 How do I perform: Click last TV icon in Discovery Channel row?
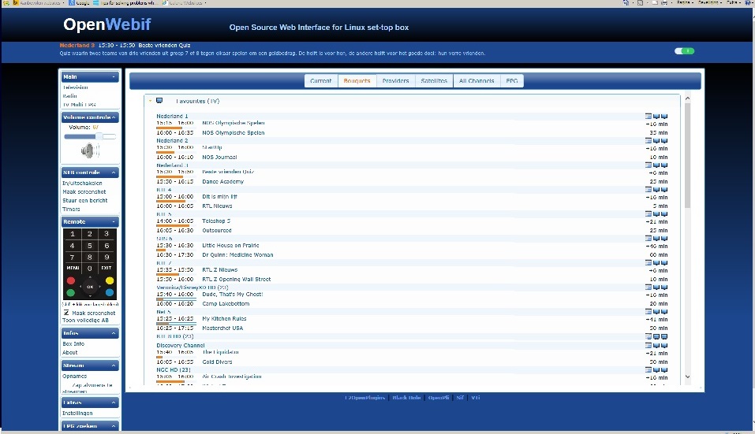664,346
